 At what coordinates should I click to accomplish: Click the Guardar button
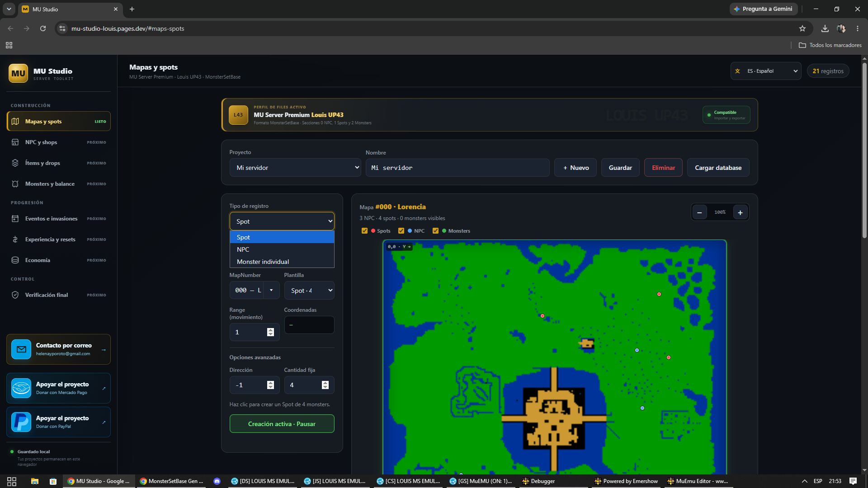pyautogui.click(x=620, y=168)
